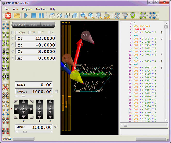Start program with the blue Play button

(x=26, y=16)
